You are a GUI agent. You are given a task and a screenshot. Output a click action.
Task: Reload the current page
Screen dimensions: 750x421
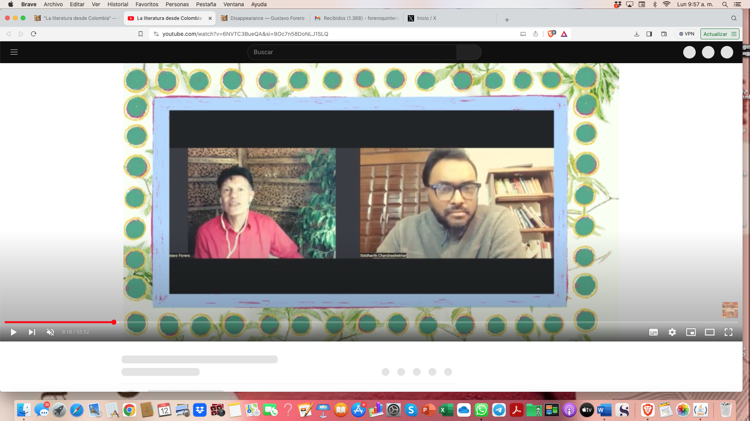point(34,34)
